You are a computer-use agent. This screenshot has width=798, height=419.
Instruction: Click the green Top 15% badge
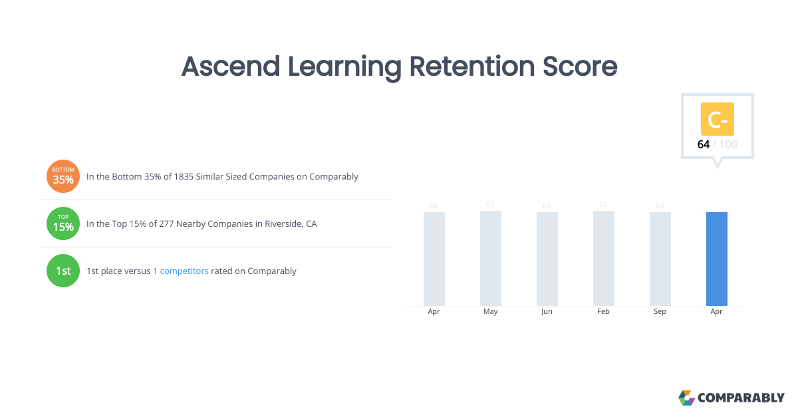(x=63, y=223)
